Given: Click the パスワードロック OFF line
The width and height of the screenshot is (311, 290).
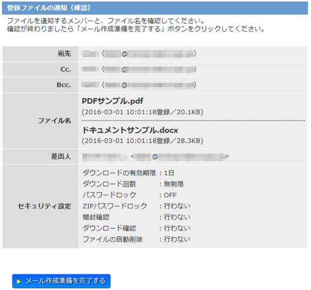Looking at the screenshot, I should [x=130, y=195].
